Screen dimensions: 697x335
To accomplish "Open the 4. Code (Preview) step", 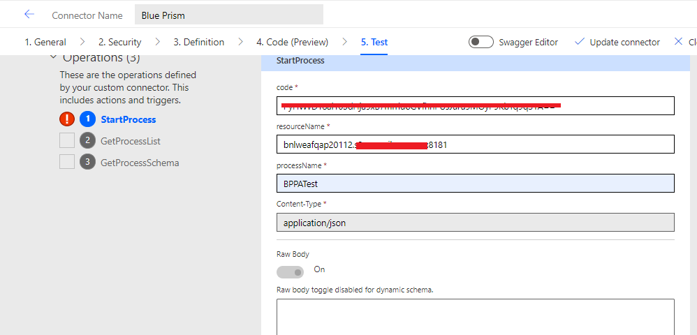I will (x=293, y=42).
